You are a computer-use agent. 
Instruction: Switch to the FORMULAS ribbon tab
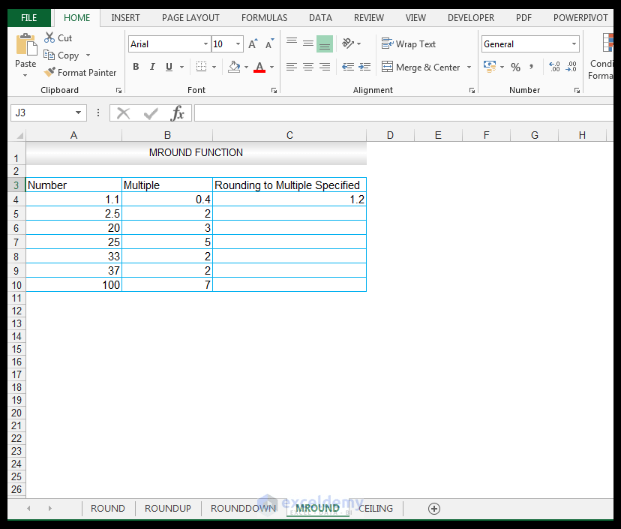point(264,17)
